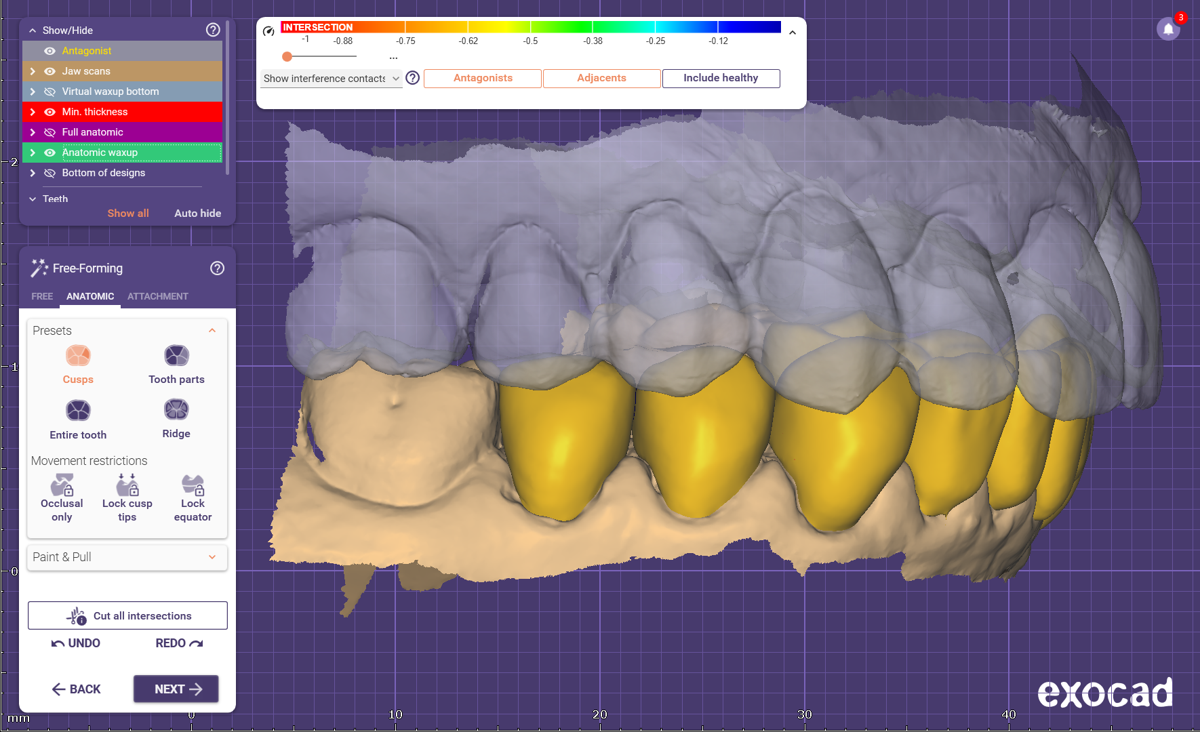Choose the Ridge preset icon
Viewport: 1200px width, 732px height.
176,410
